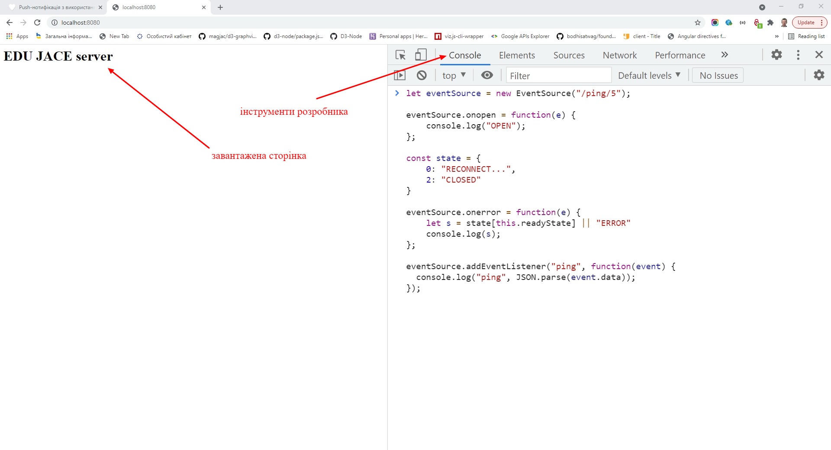Open the browser extensions puzzle icon
Screen dimensions: 831x450
(770, 22)
